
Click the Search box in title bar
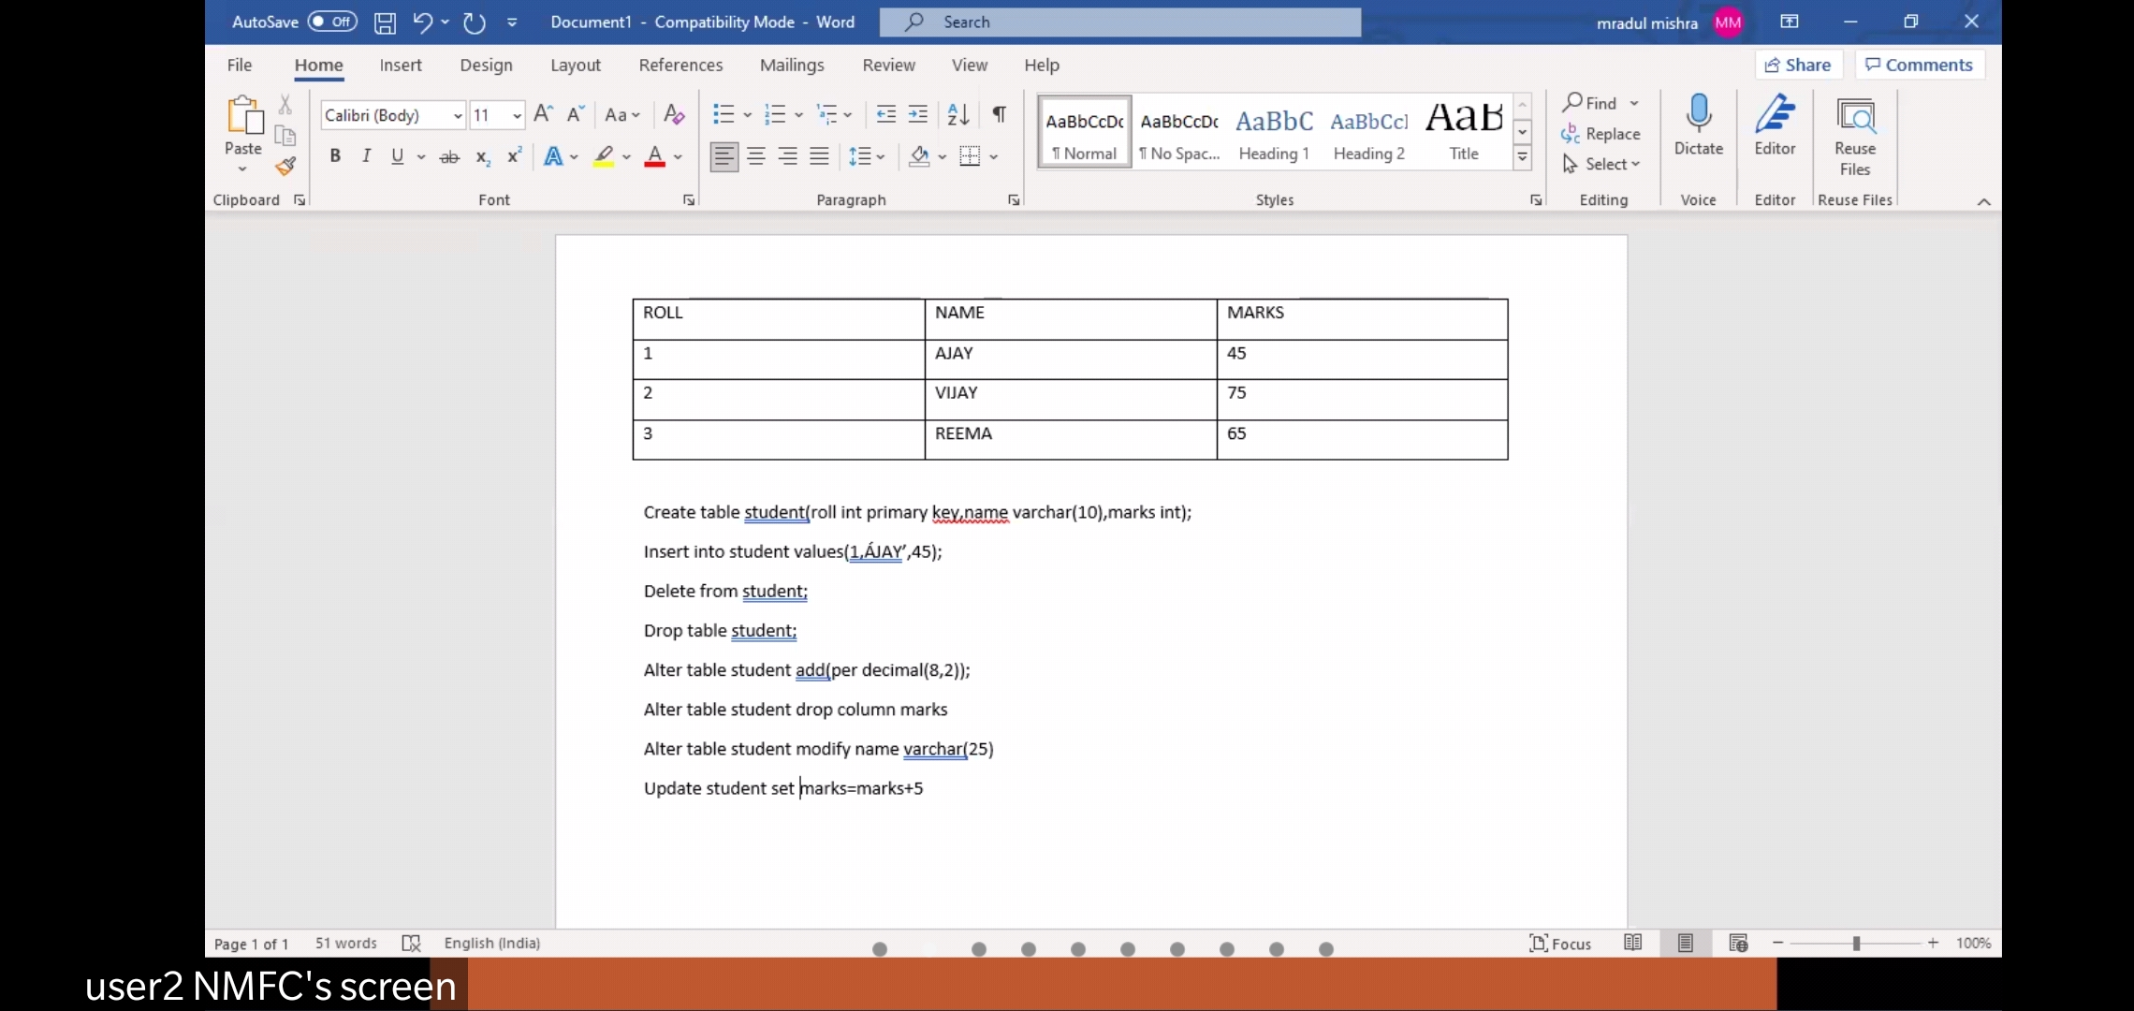(1119, 22)
